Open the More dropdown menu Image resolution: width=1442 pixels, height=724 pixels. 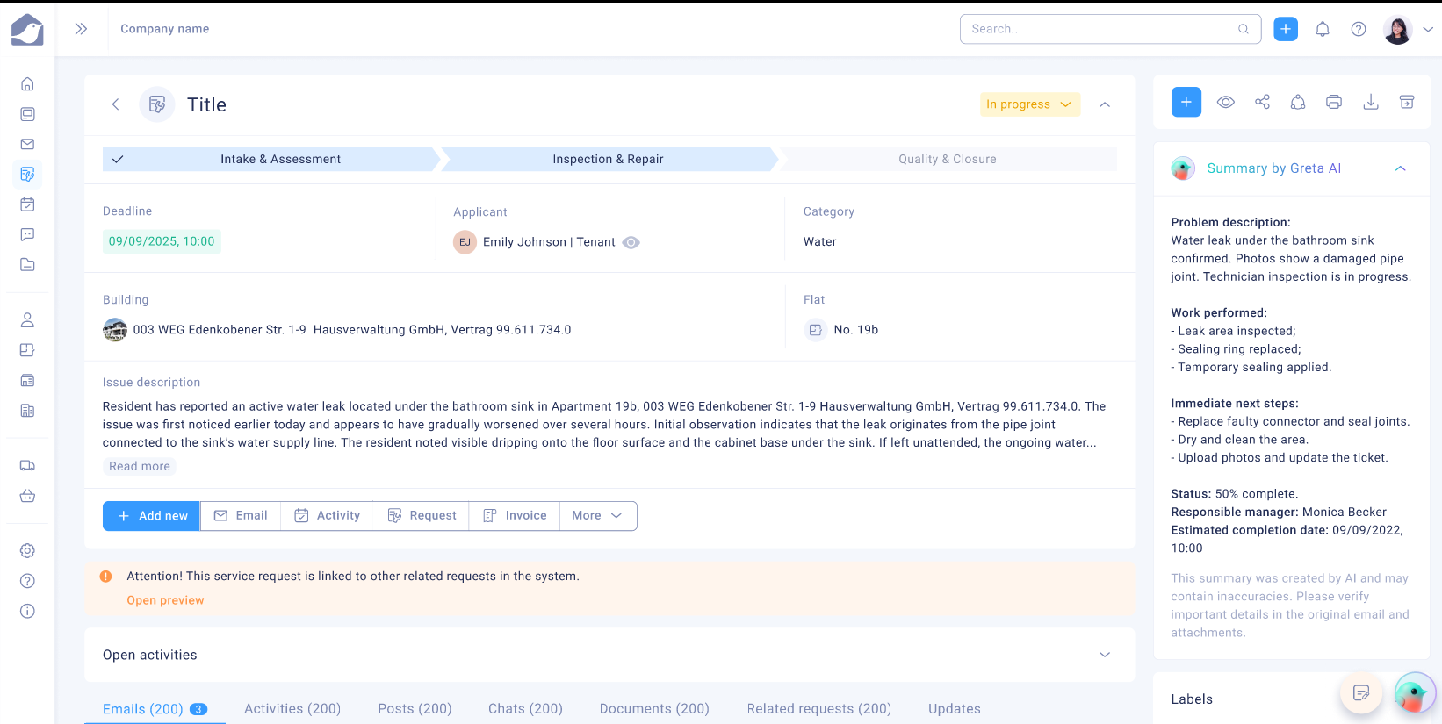597,516
